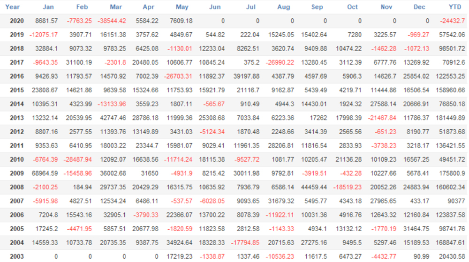This screenshot has height=262, width=469.
Task: Select the red -26703.31 May cell
Action: click(177, 76)
